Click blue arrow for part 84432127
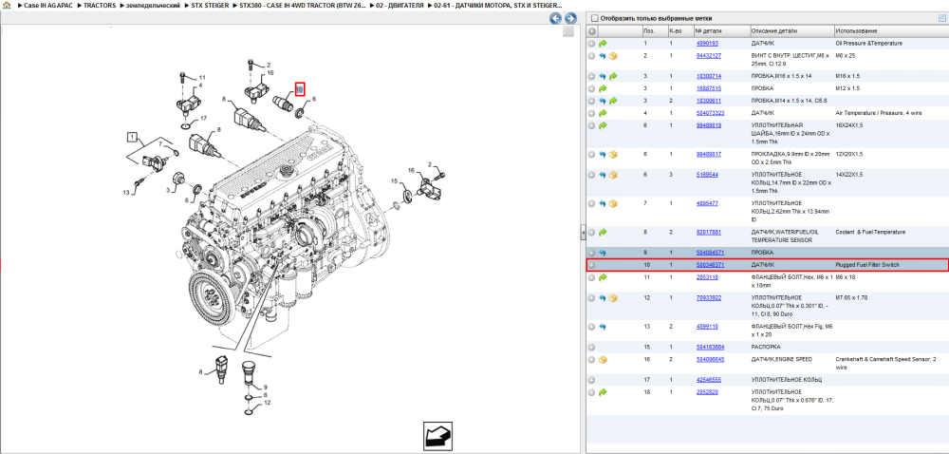Screen dimensions: 949x454 603,56
